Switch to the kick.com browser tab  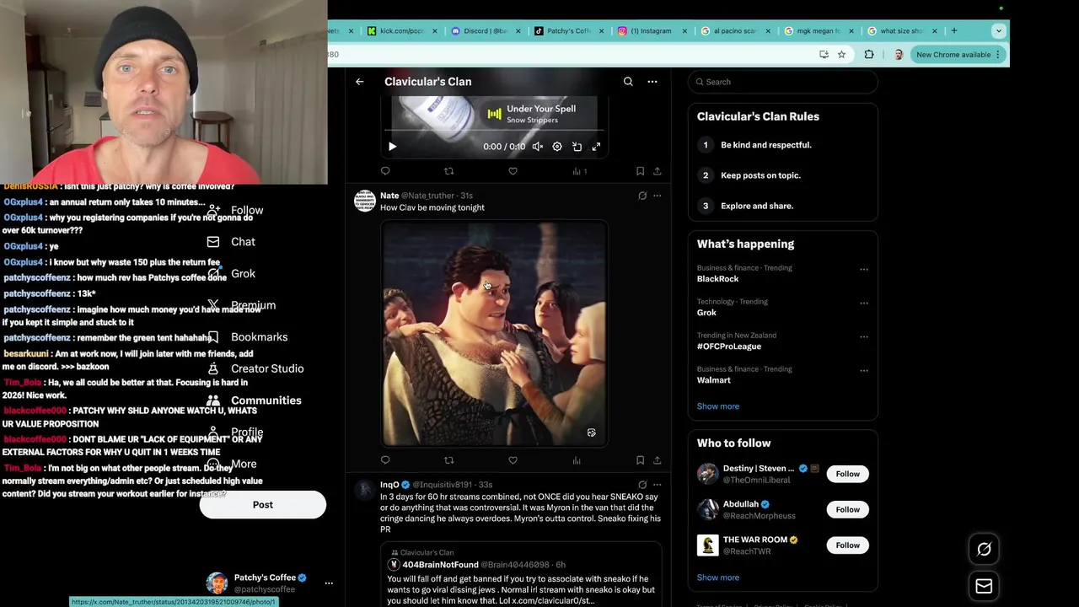pyautogui.click(x=402, y=31)
